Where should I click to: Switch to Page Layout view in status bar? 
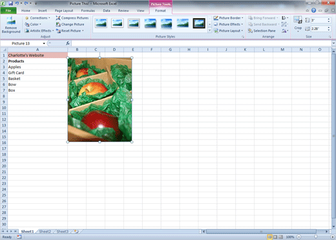(275, 237)
